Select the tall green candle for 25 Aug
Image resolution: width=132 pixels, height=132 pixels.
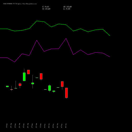point(24,77)
